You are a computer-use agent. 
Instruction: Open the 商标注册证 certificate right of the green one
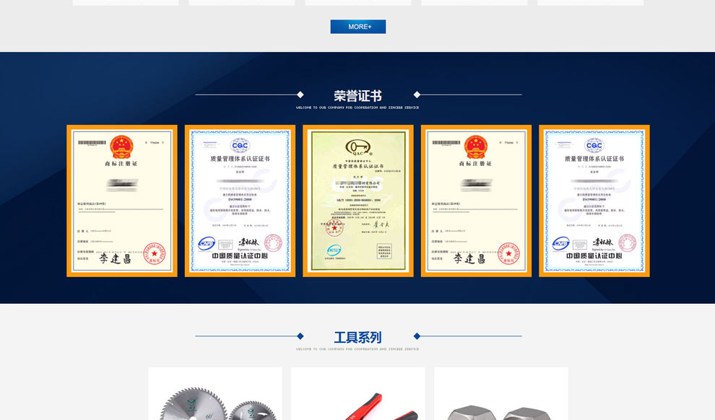tap(476, 201)
